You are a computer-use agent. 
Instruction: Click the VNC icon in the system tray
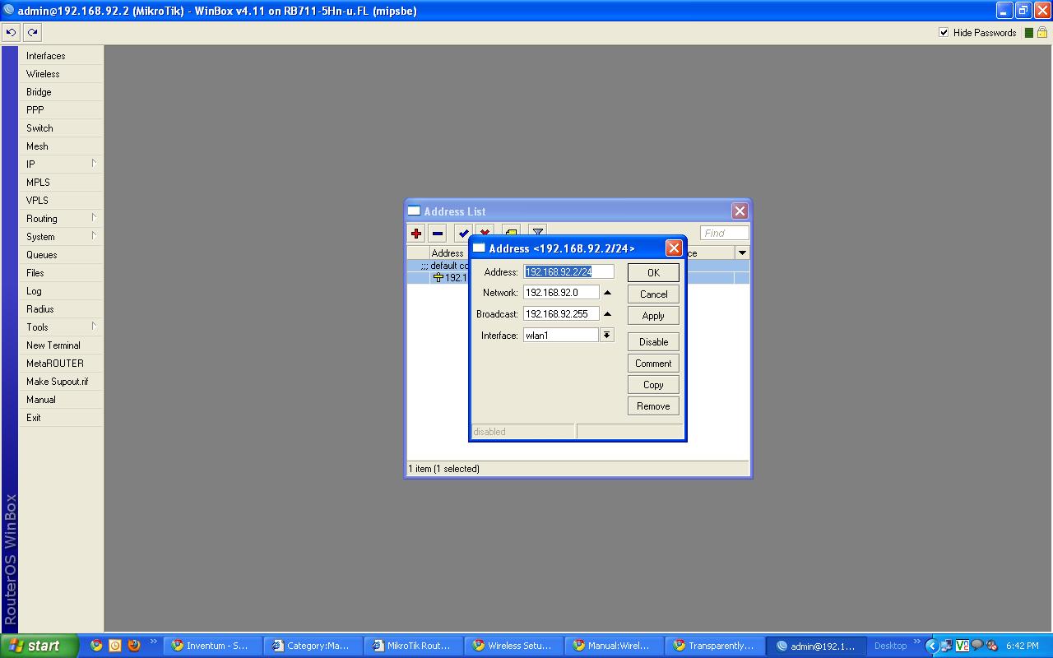tap(962, 646)
